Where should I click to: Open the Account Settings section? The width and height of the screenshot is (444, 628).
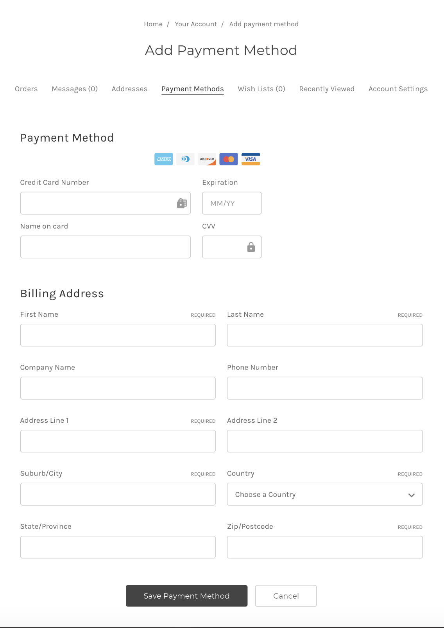click(x=397, y=89)
